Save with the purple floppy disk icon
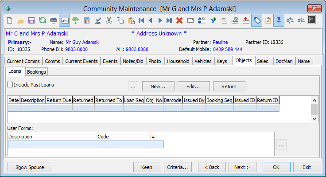 pyautogui.click(x=31, y=20)
